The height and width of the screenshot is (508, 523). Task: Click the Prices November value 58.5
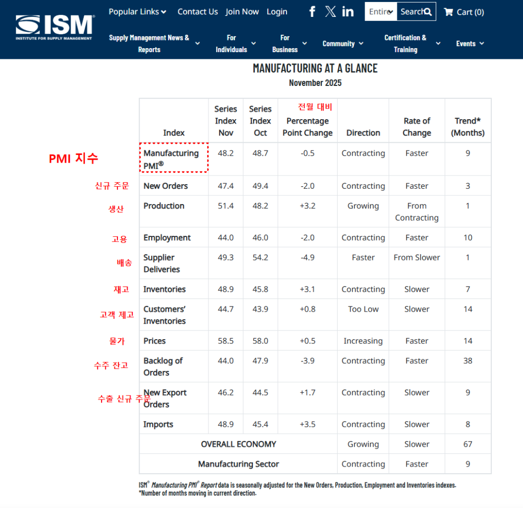click(x=226, y=341)
